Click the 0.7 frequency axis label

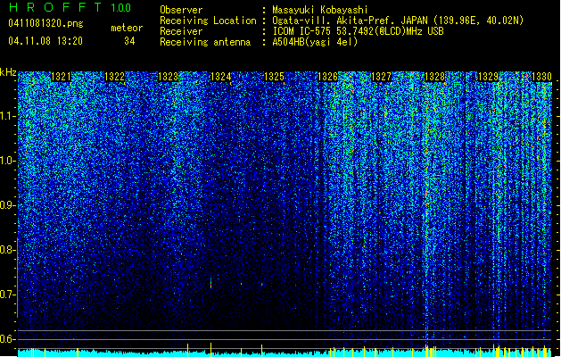[x=7, y=295]
